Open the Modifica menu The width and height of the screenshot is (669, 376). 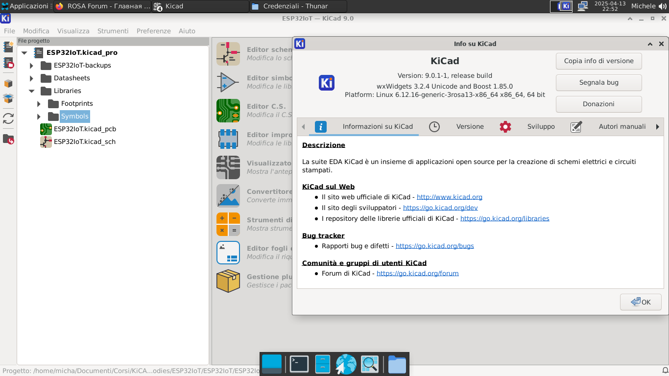[x=36, y=31]
